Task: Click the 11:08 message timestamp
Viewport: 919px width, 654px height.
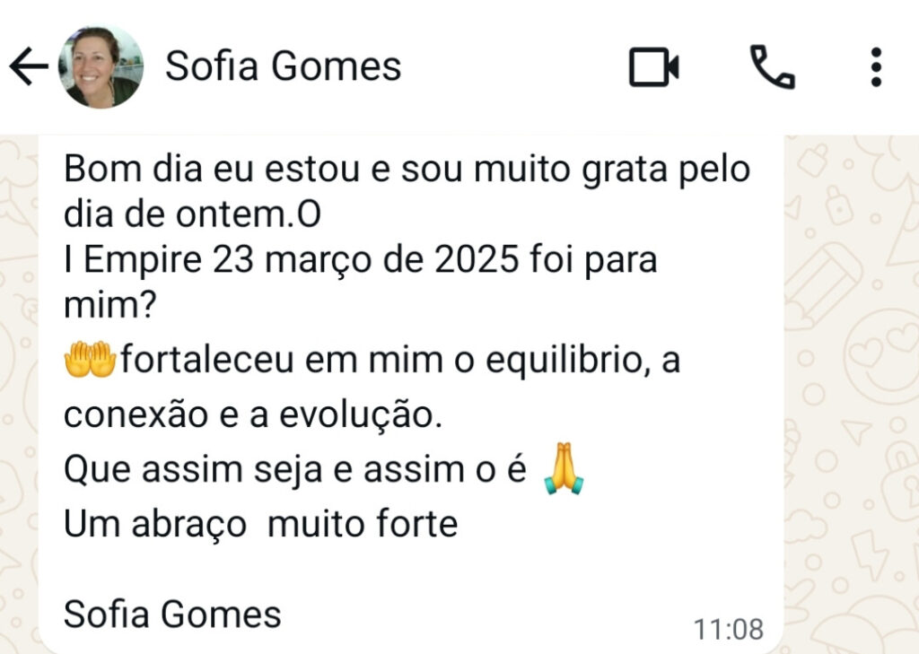Action: pyautogui.click(x=728, y=629)
